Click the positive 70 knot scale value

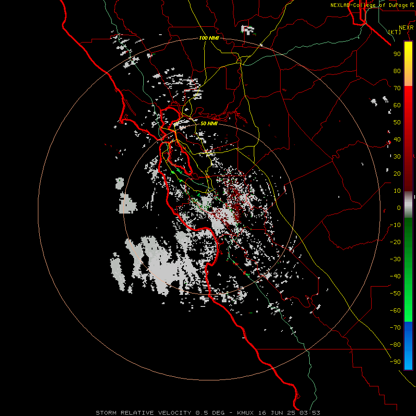pos(397,88)
